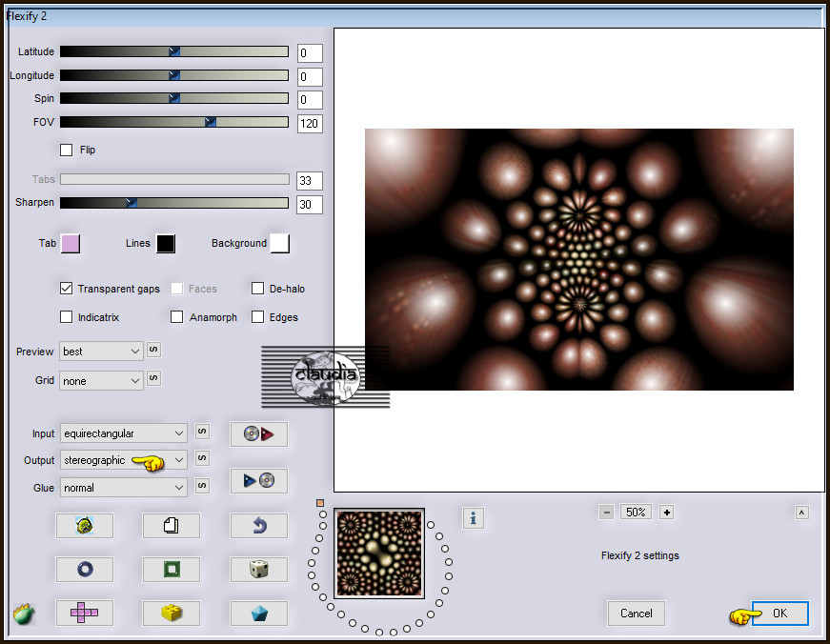
Task: Click the dice randomize button
Action: tap(259, 570)
